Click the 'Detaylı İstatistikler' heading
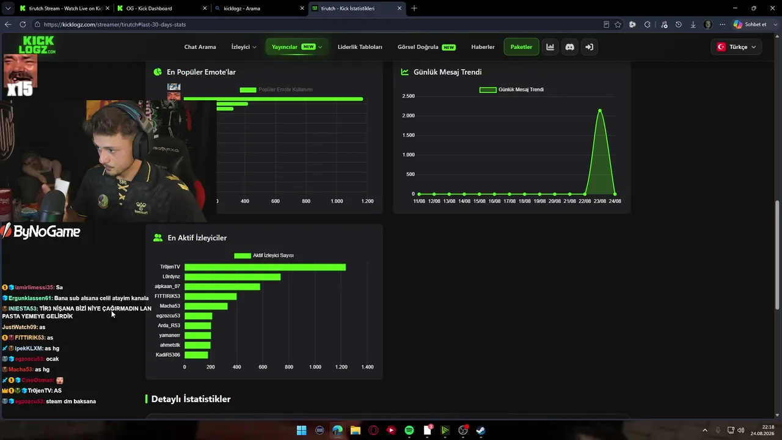 191,399
